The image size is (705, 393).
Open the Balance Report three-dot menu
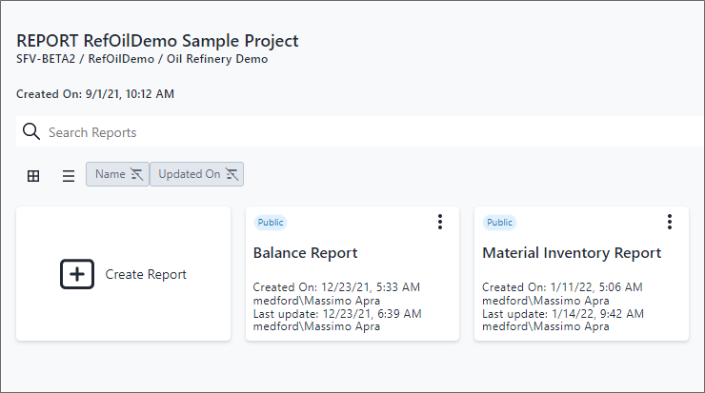tap(440, 222)
